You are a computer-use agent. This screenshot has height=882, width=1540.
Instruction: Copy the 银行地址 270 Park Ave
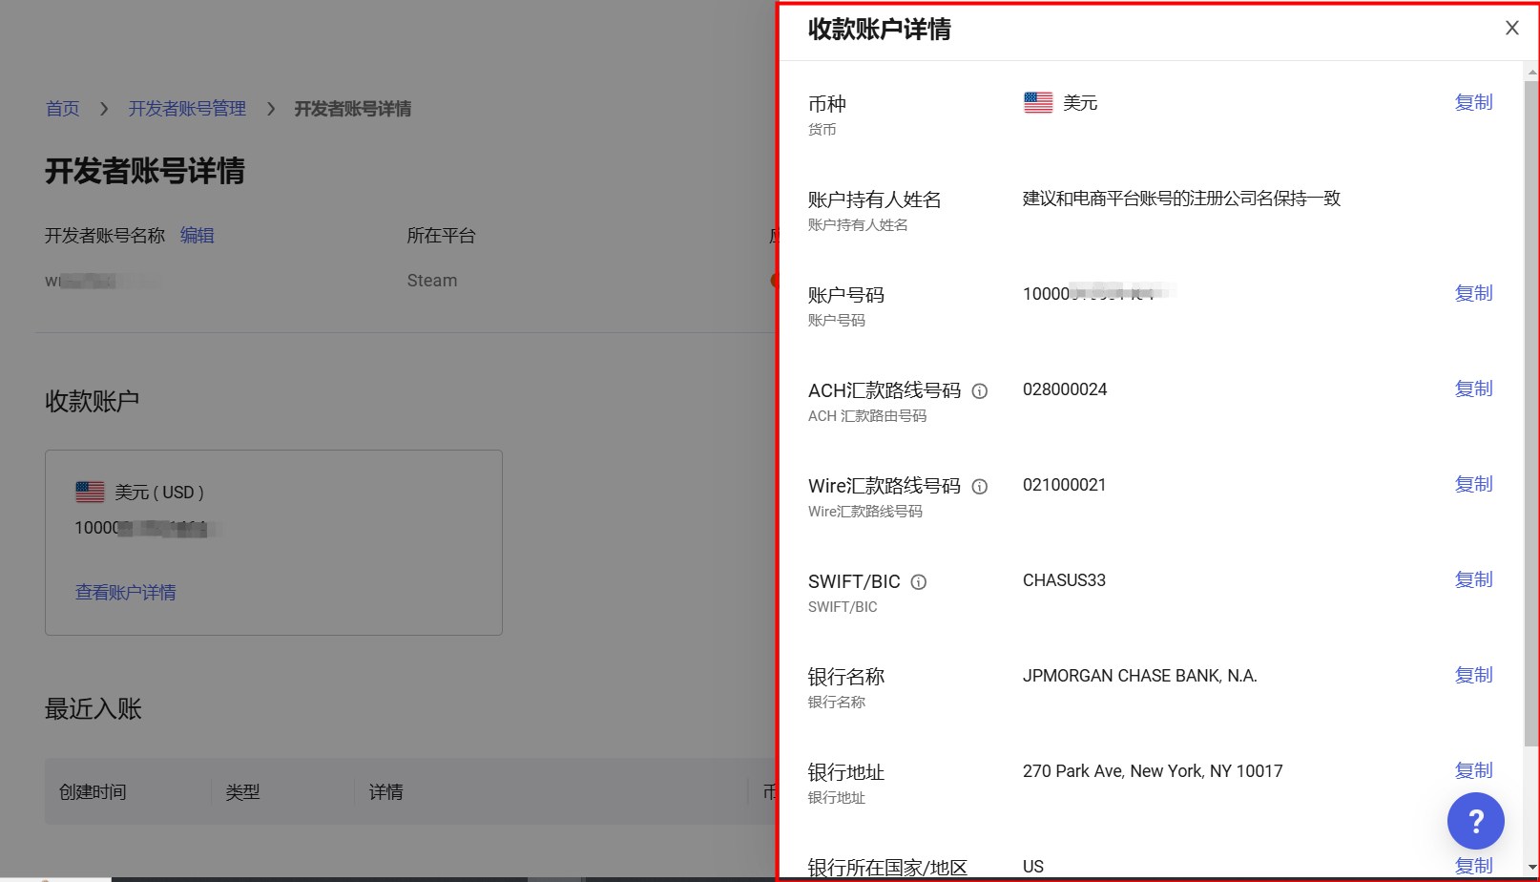pyautogui.click(x=1473, y=770)
